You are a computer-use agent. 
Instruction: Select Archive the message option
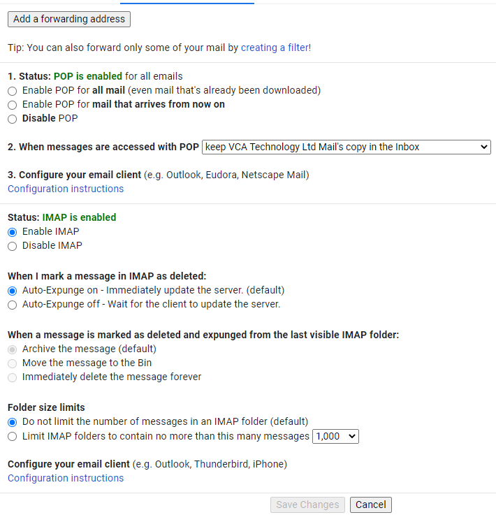pyautogui.click(x=13, y=349)
